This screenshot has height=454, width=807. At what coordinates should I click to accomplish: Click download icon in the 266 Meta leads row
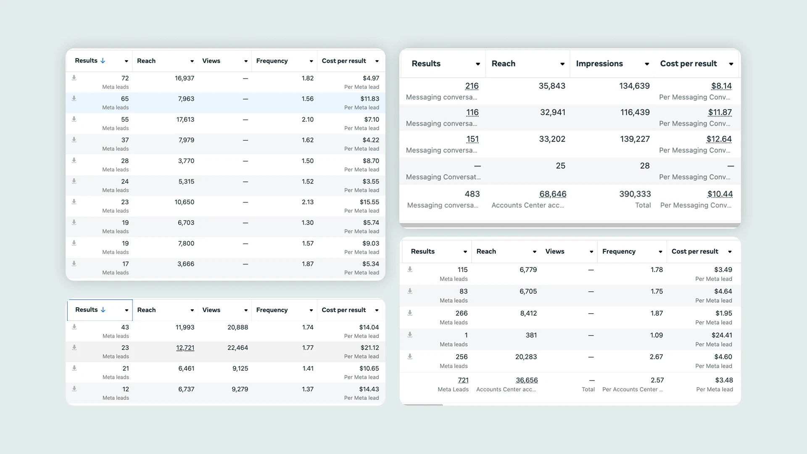click(410, 313)
